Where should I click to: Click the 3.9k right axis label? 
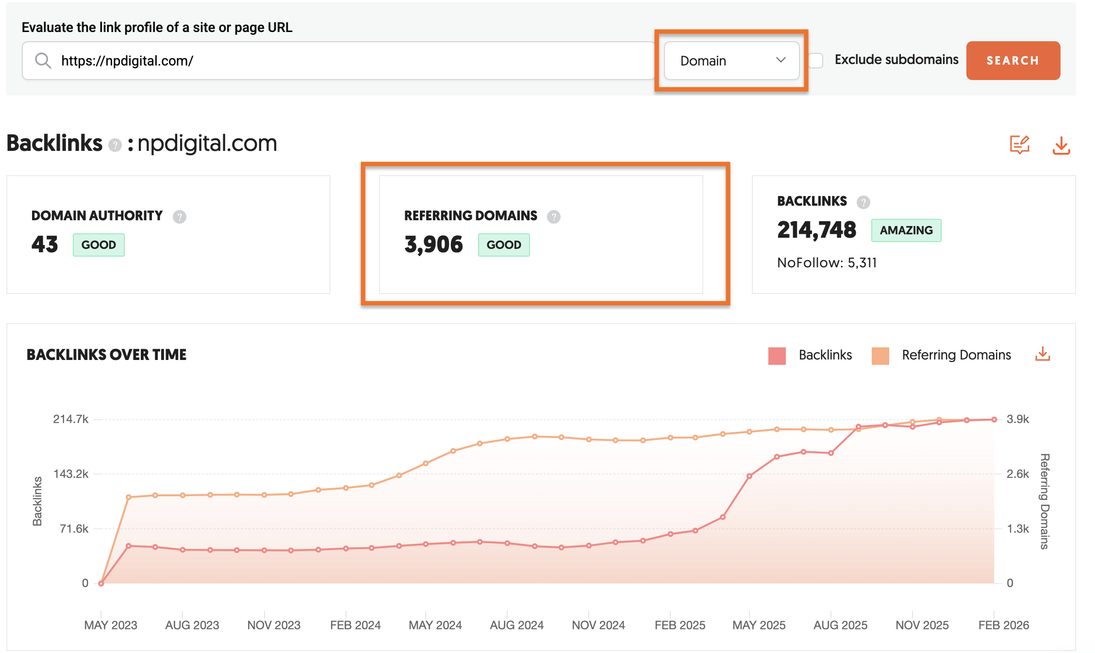point(1018,419)
